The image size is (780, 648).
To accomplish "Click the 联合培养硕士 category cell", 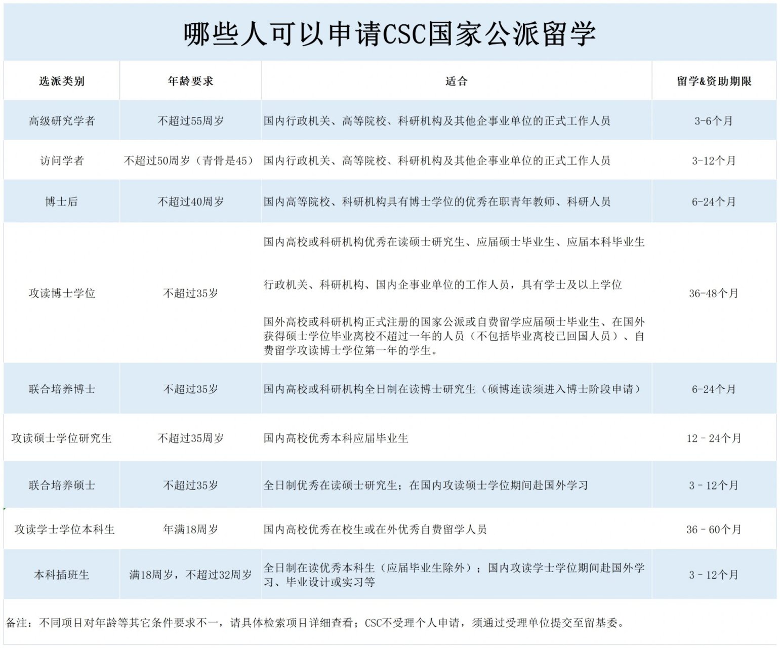I will tap(62, 485).
